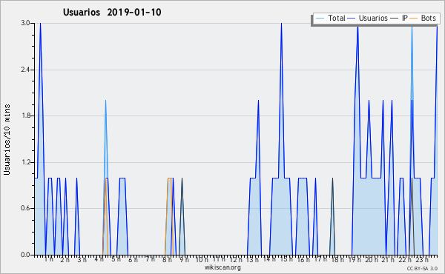
Task: Select the 'Bots' legend entry
Action: (423, 18)
